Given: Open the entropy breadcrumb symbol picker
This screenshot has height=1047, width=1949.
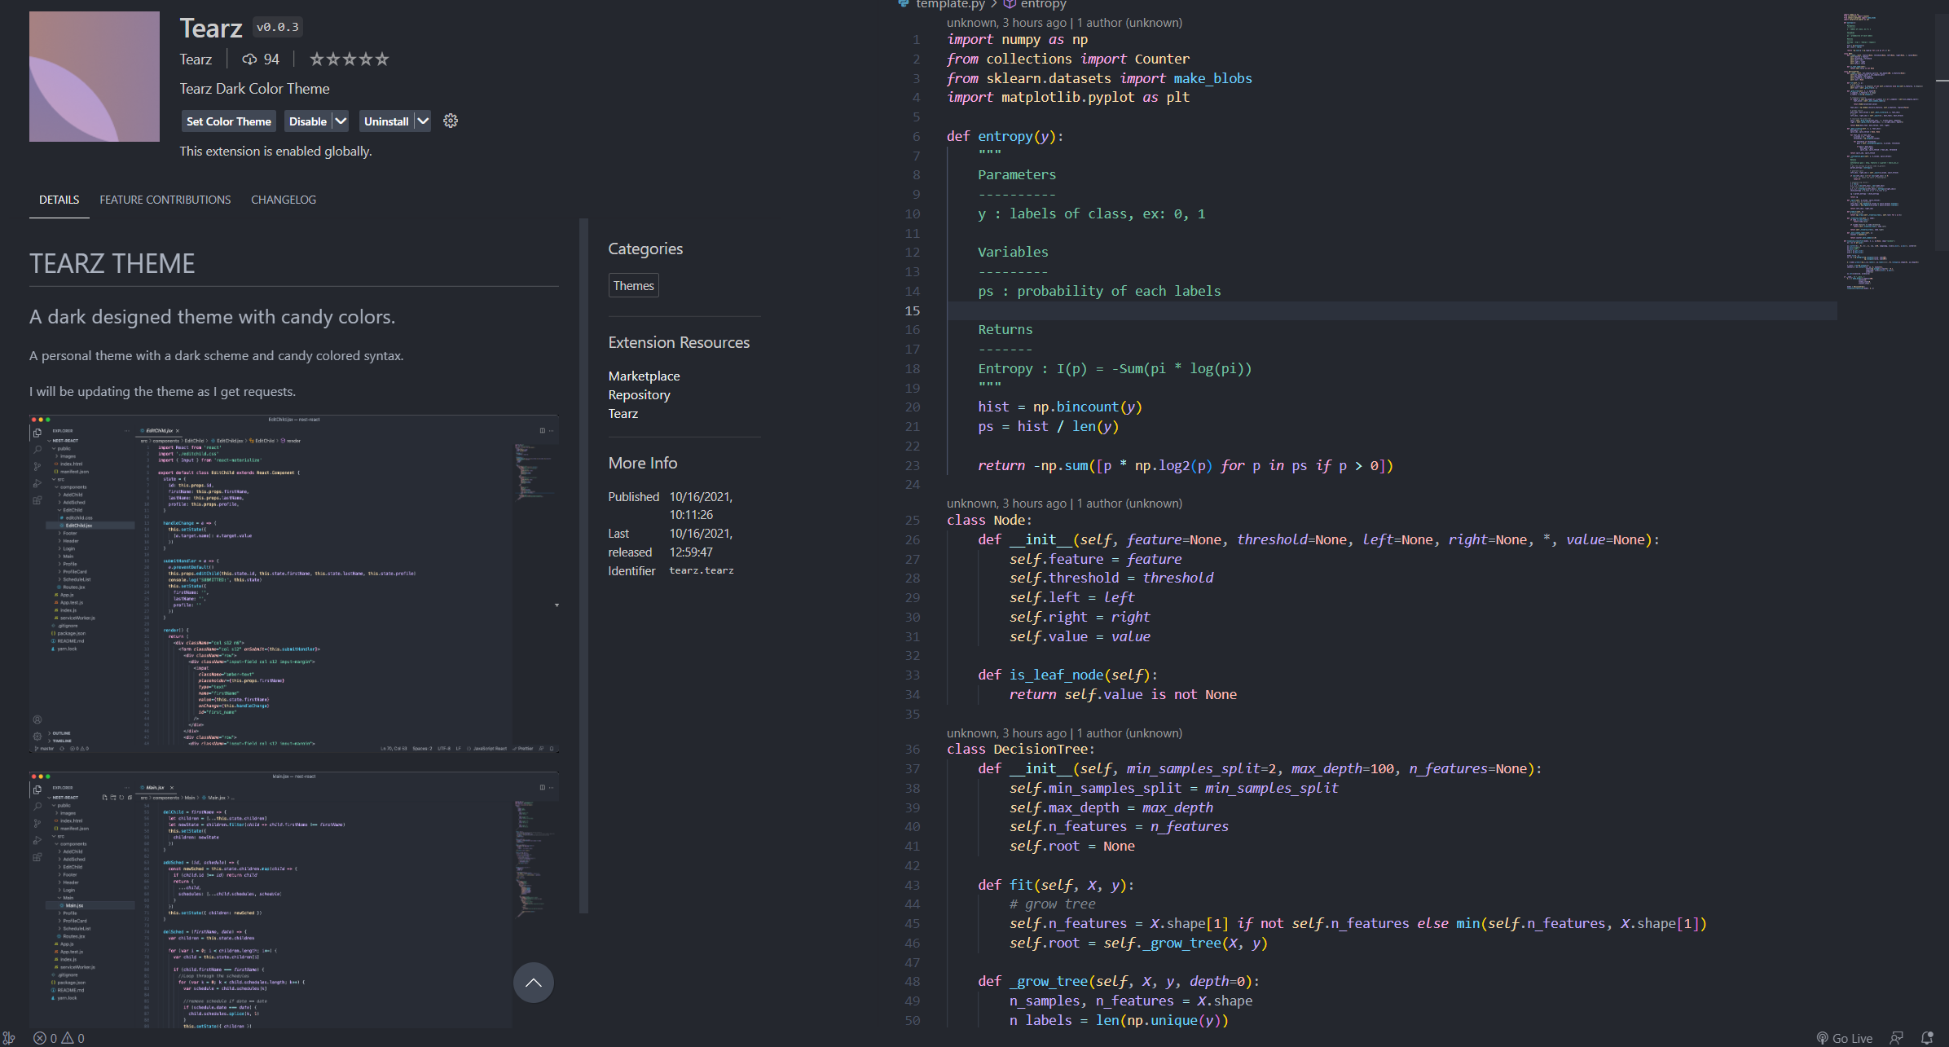Looking at the screenshot, I should pyautogui.click(x=1042, y=4).
